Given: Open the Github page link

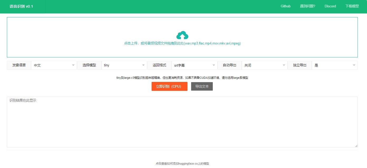Looking at the screenshot, I should pos(286,6).
